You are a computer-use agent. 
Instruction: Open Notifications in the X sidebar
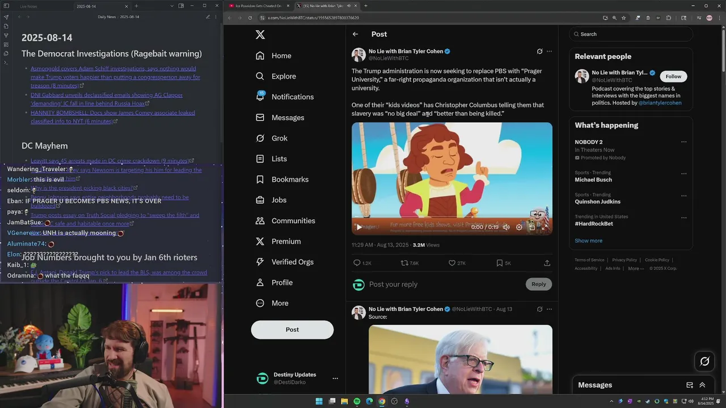tap(285, 97)
